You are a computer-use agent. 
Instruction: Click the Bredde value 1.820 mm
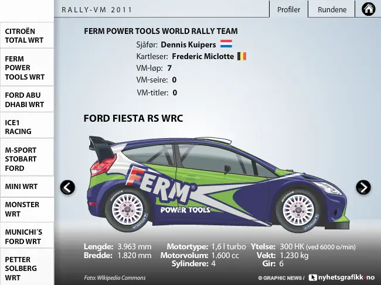point(134,255)
